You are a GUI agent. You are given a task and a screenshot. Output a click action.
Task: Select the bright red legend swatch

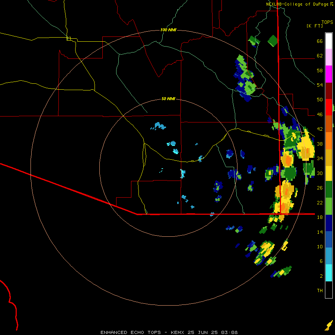(329, 107)
